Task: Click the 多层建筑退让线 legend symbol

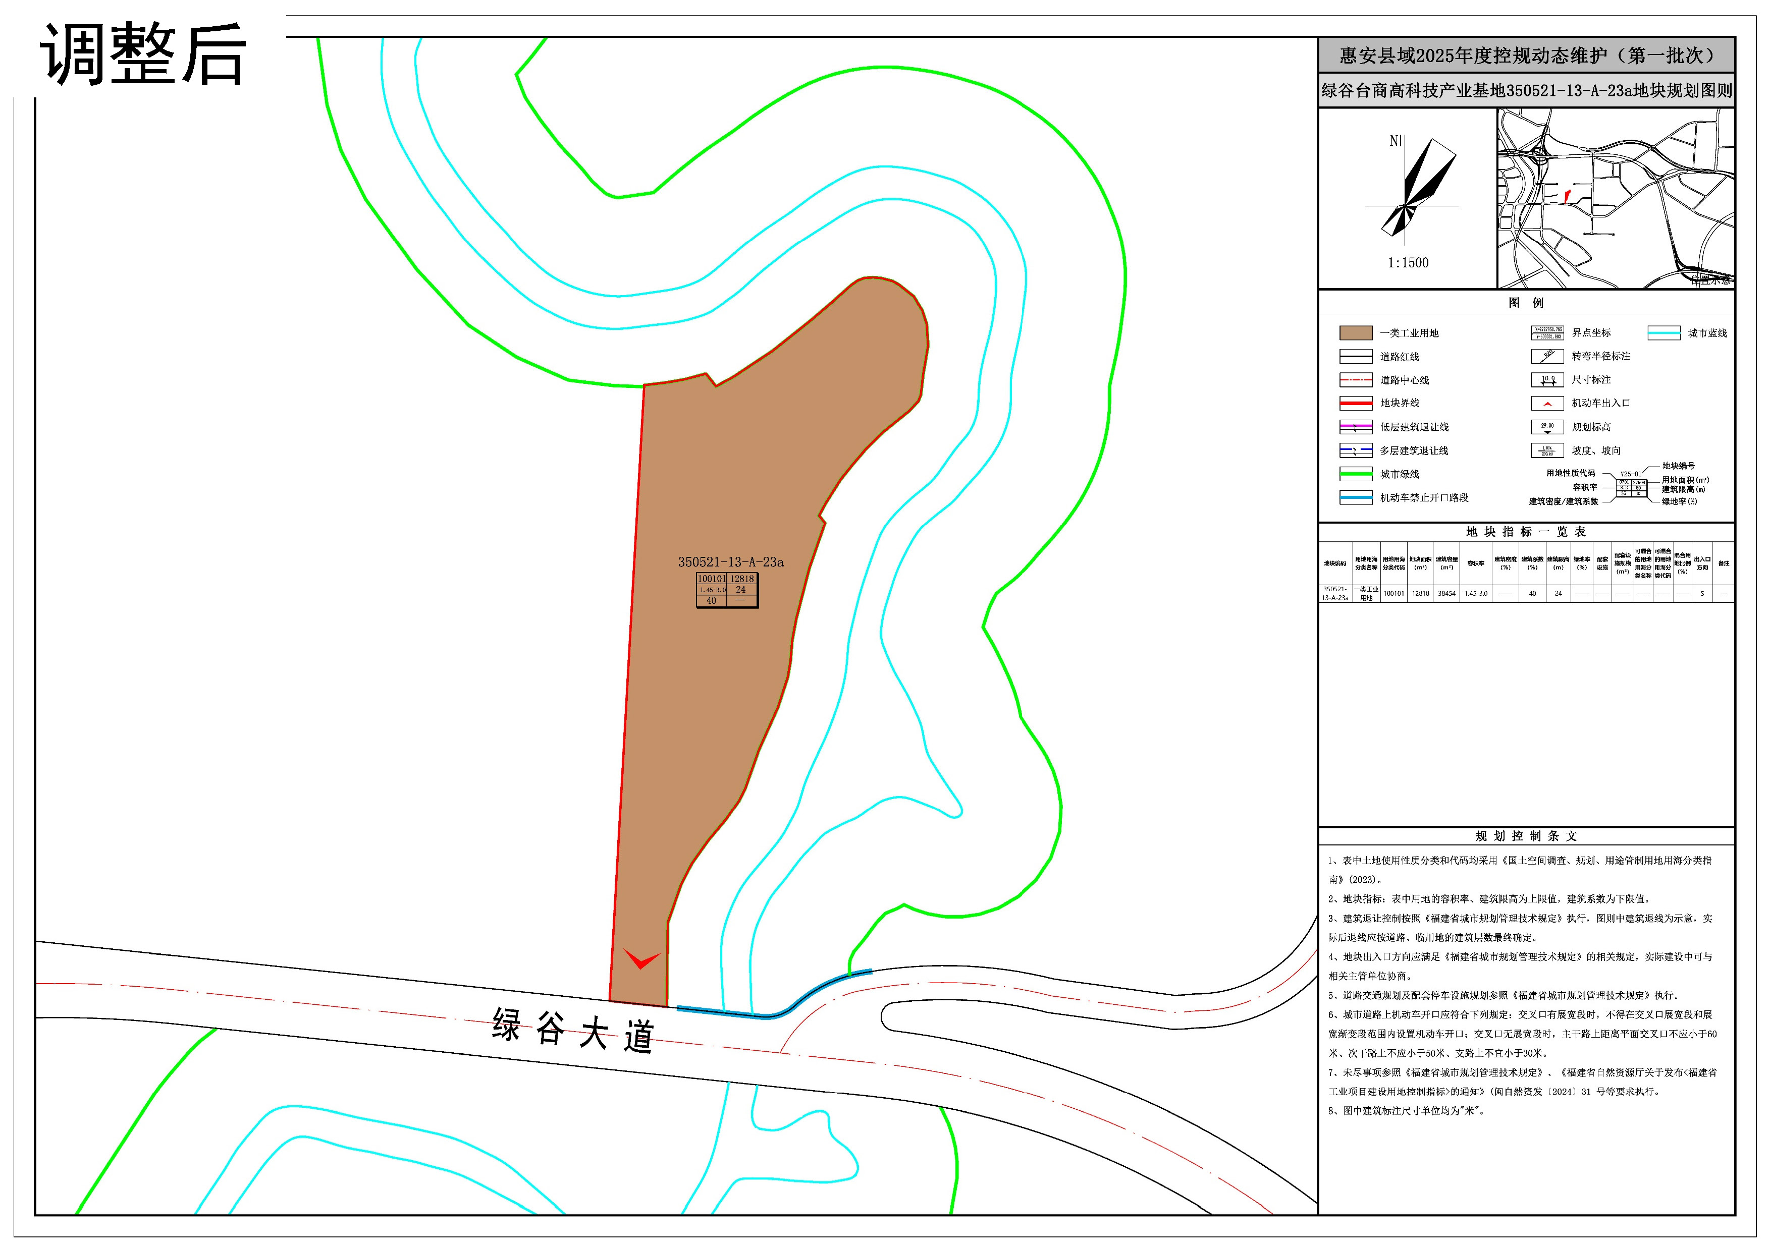Action: 1355,450
